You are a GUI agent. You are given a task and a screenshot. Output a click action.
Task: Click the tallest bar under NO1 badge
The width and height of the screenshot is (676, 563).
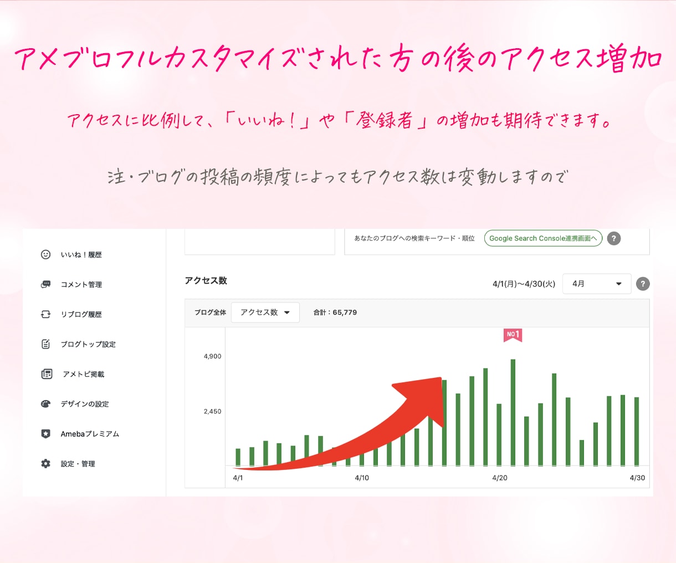[513, 412]
